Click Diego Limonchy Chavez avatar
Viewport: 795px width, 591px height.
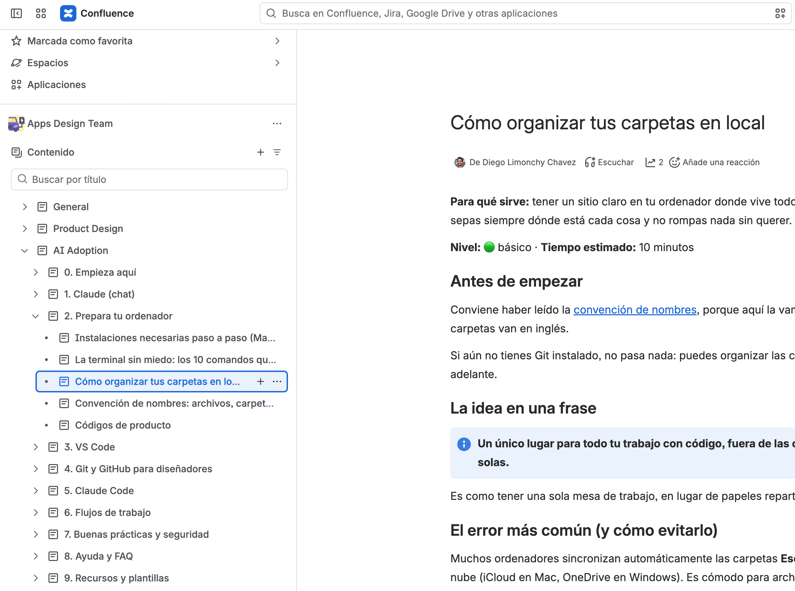pyautogui.click(x=460, y=162)
